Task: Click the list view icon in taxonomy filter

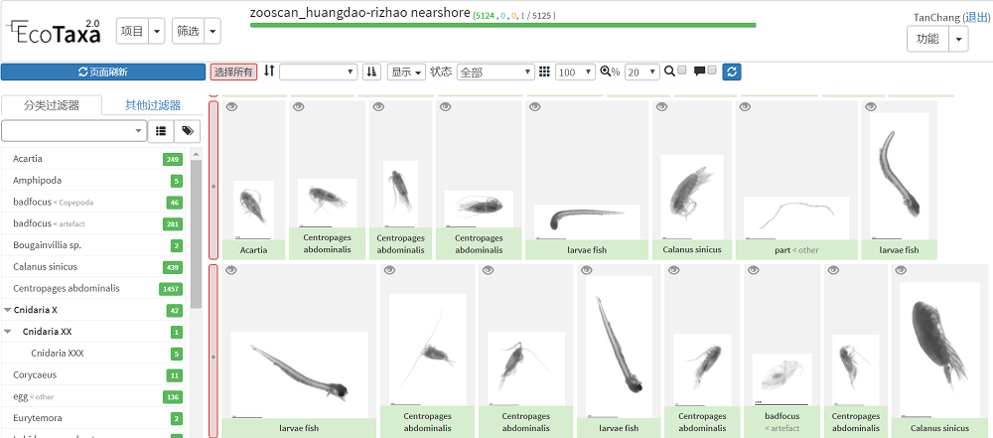Action: pos(162,131)
